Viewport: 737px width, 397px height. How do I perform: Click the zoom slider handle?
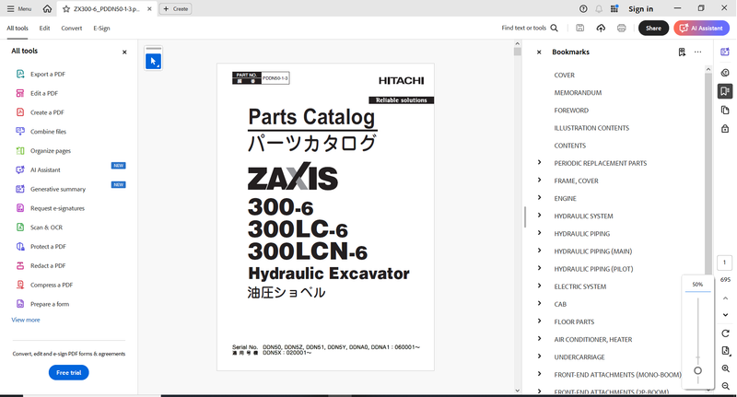click(697, 370)
